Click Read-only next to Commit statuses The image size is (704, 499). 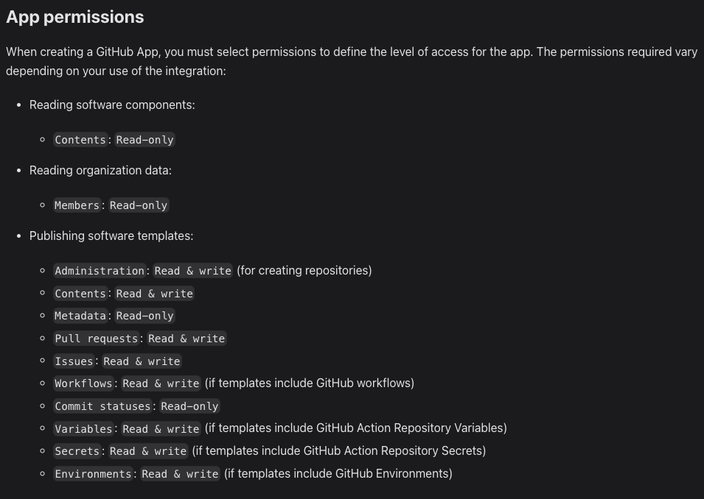[189, 406]
